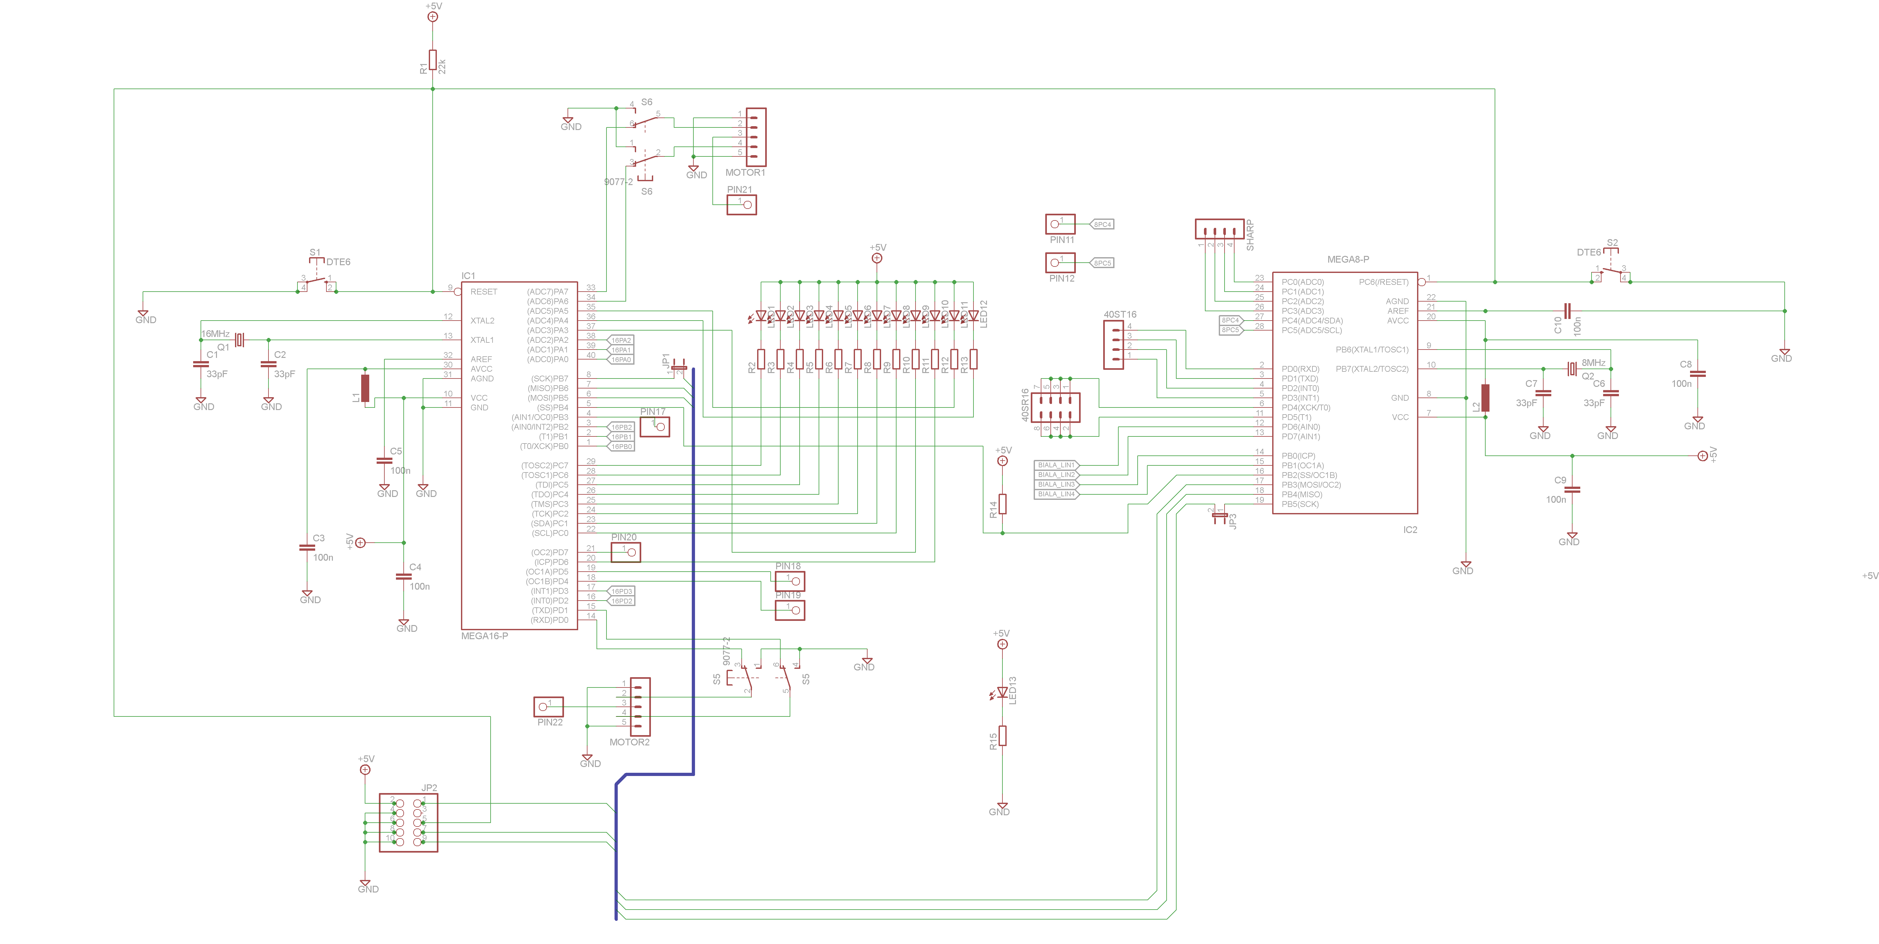Click the PIN21 pad symbol
Viewport: 1879px width, 944px height.
[742, 205]
